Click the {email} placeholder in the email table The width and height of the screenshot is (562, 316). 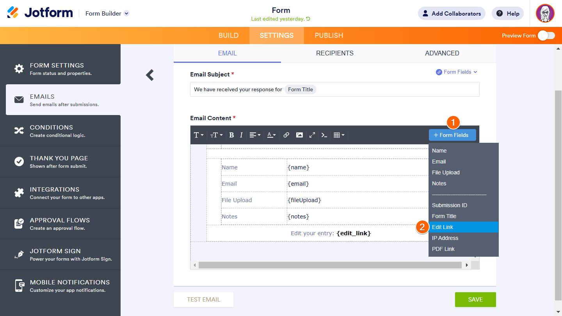click(299, 184)
